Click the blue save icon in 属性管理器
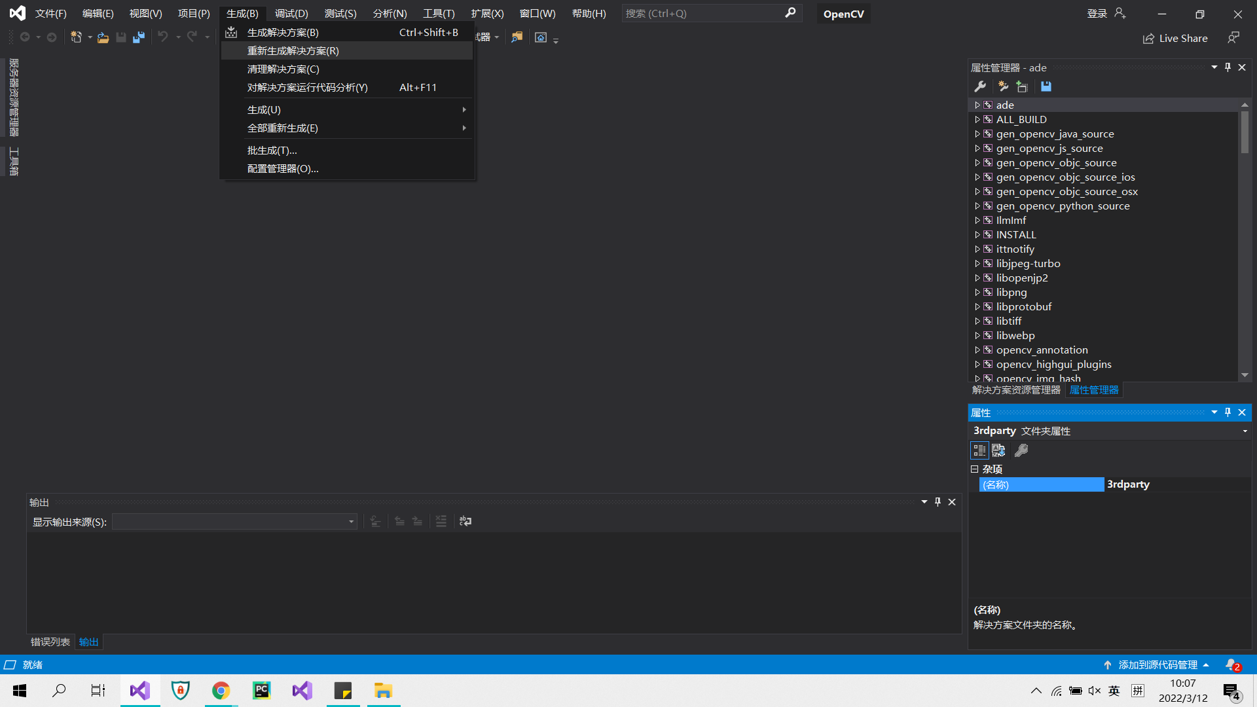1257x707 pixels. click(1046, 86)
